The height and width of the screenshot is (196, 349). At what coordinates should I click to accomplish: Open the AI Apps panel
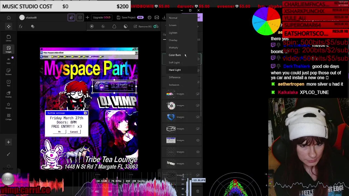click(9, 60)
